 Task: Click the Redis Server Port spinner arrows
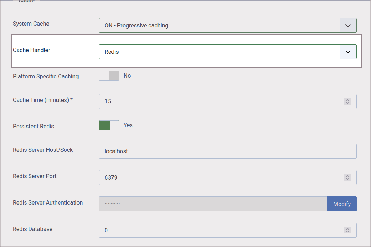(347, 177)
